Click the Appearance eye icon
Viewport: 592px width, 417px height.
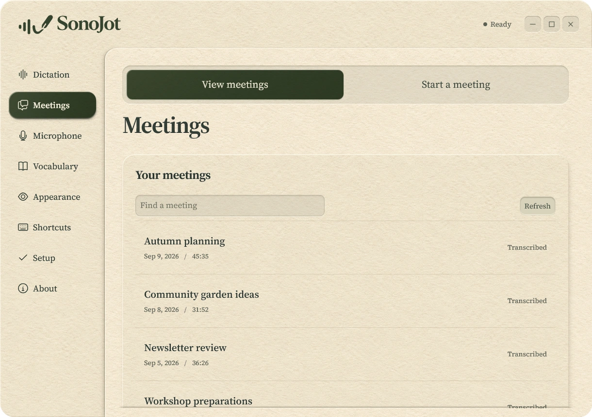coord(23,197)
